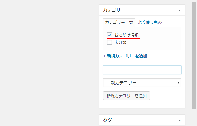
Task: Click the カテゴリー panel title text
Action: (114, 10)
